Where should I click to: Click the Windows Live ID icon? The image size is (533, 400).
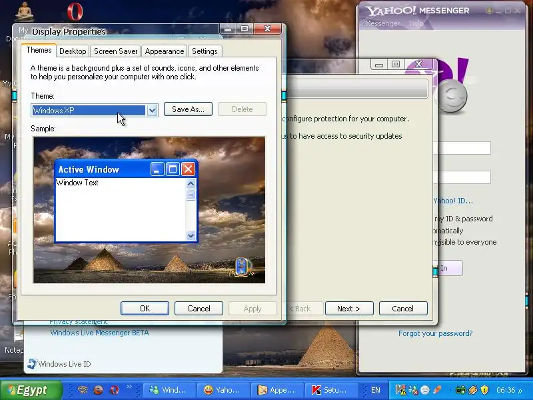(31, 363)
